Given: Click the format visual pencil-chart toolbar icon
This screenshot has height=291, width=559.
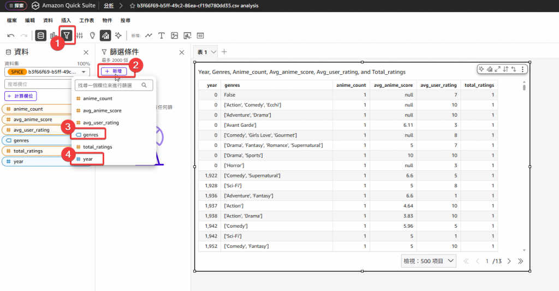Looking at the screenshot, I should click(x=105, y=35).
